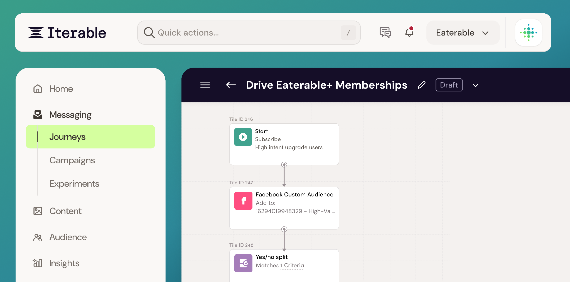The height and width of the screenshot is (282, 570).
Task: Open the notifications bell
Action: click(409, 32)
